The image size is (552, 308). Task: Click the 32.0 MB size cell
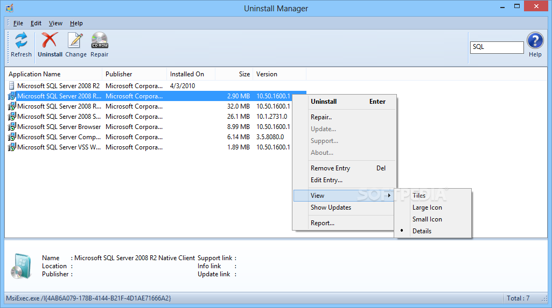(239, 106)
